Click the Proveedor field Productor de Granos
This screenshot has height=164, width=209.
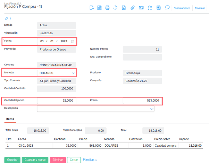point(57,49)
